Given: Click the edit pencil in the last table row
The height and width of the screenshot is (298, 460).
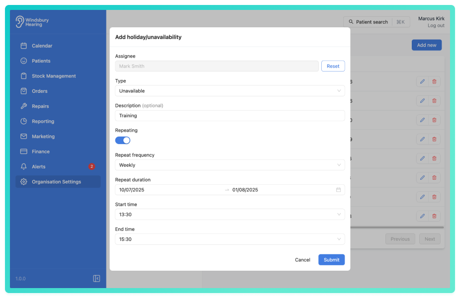Looking at the screenshot, I should [422, 216].
